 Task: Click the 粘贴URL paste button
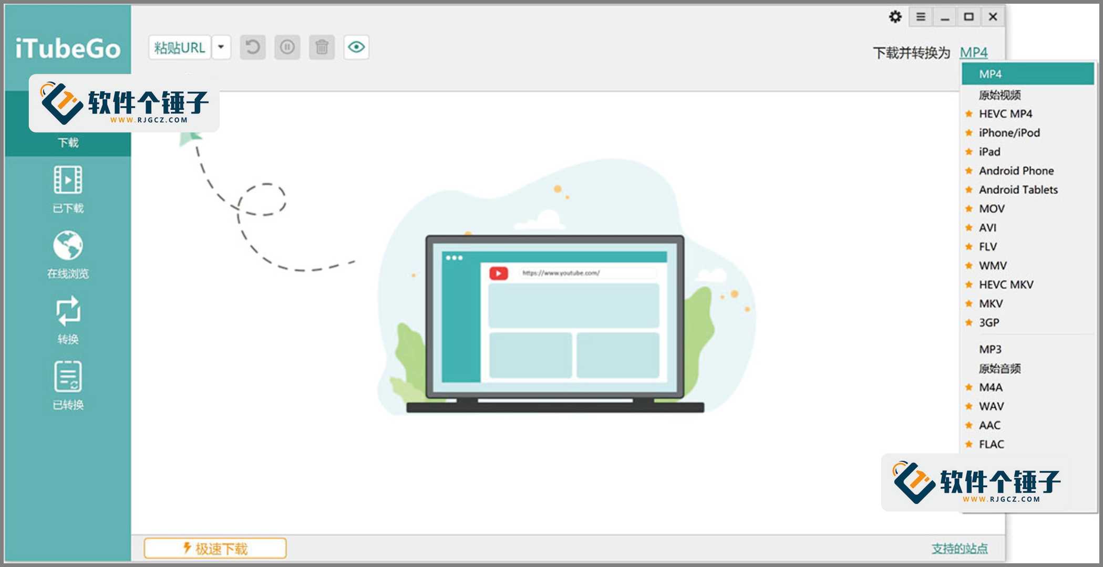(x=180, y=48)
